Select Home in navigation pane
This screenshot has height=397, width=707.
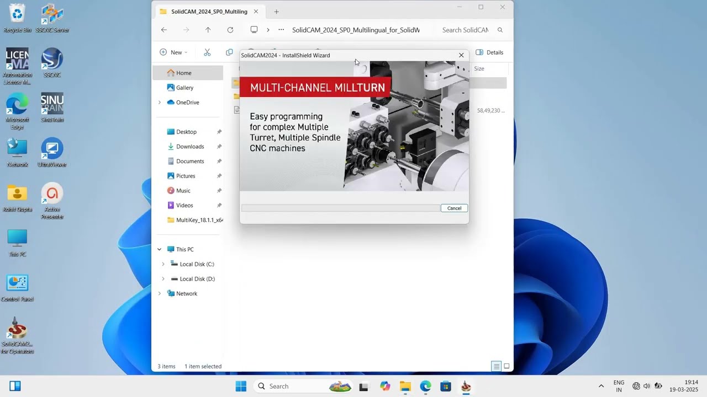[x=188, y=73]
